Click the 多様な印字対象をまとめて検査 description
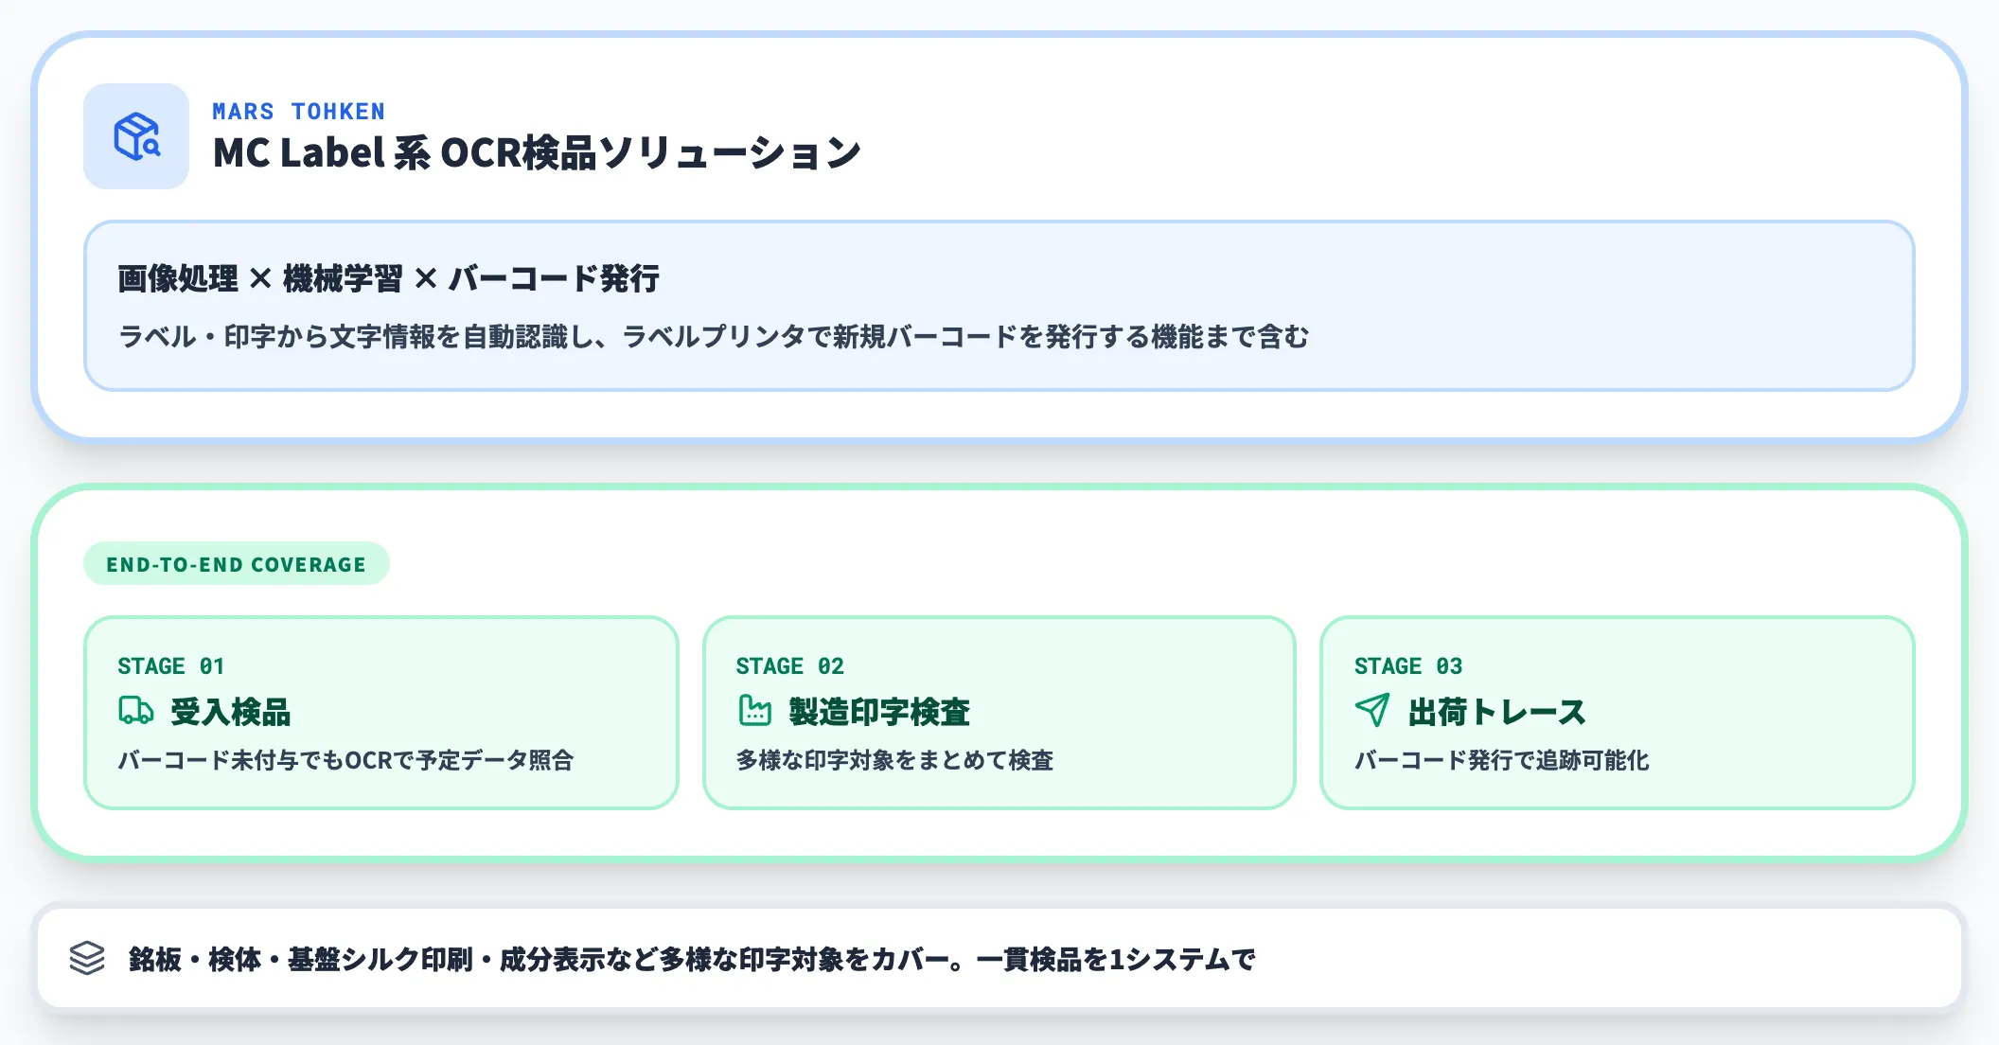 click(894, 760)
